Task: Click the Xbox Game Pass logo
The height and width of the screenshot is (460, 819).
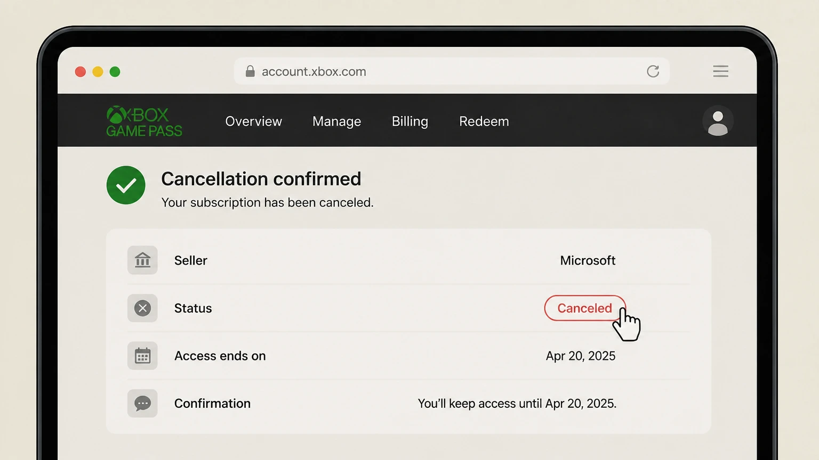Action: click(144, 121)
